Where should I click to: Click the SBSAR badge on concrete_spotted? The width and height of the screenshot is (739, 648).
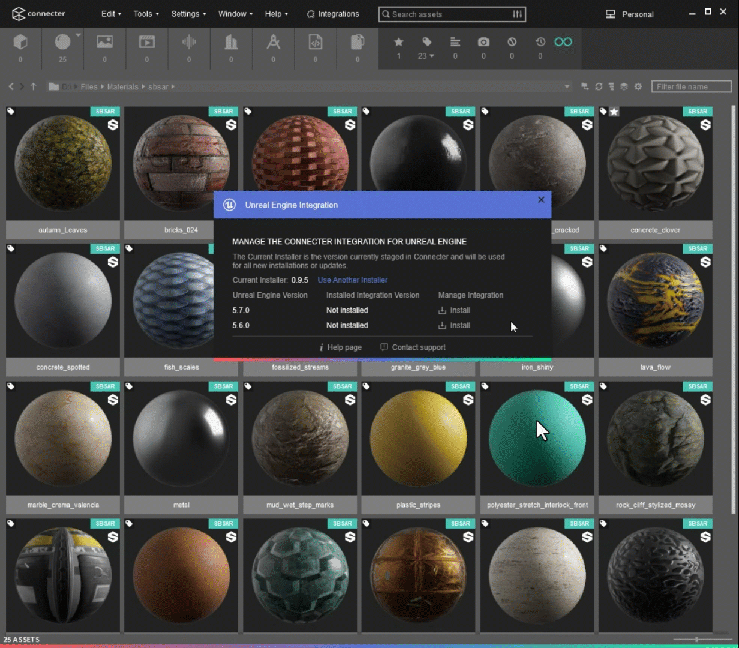pyautogui.click(x=105, y=248)
